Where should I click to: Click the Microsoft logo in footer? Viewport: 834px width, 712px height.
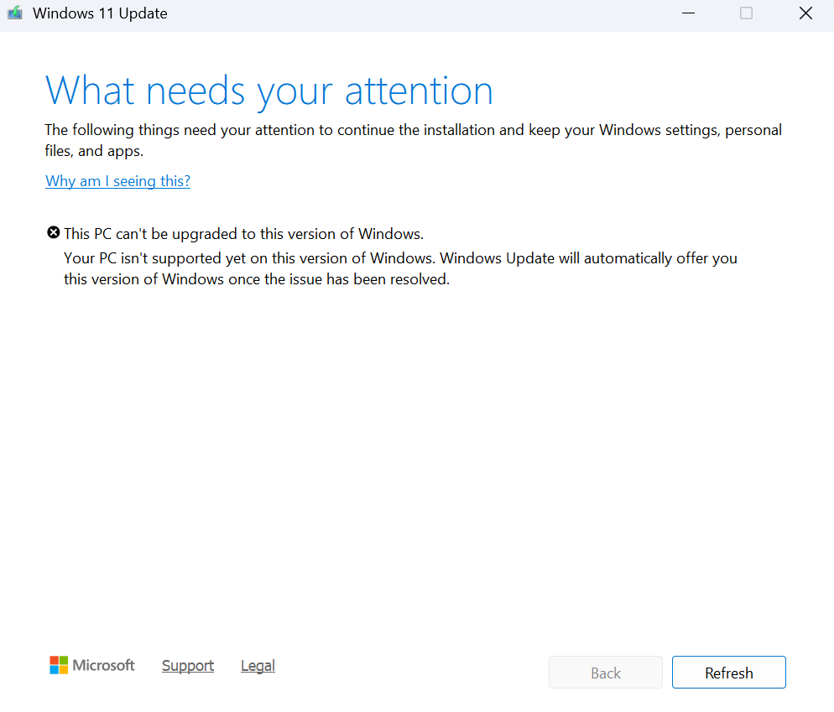click(x=92, y=665)
